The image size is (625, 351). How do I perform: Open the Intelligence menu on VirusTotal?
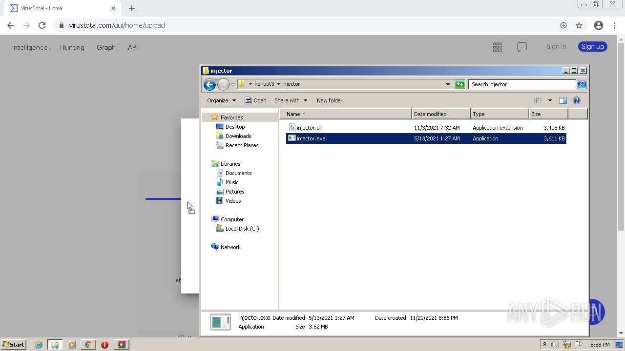pos(30,47)
